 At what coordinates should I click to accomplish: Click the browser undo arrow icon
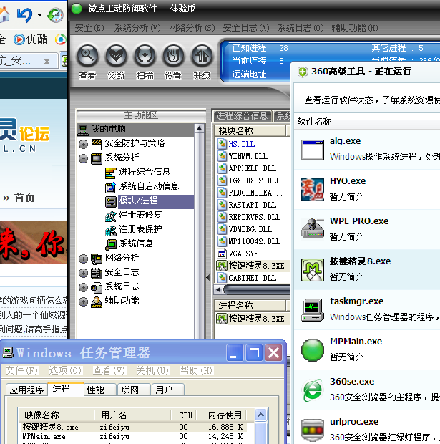[25, 15]
